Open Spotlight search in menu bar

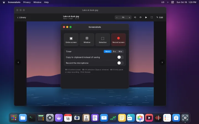[x=168, y=2]
